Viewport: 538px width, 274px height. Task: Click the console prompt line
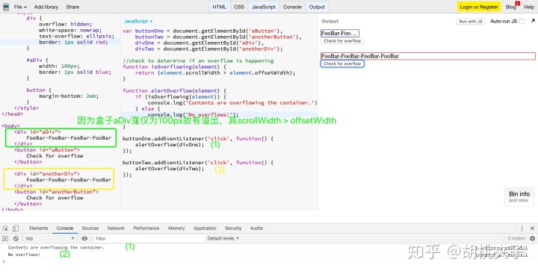pyautogui.click(x=269, y=262)
